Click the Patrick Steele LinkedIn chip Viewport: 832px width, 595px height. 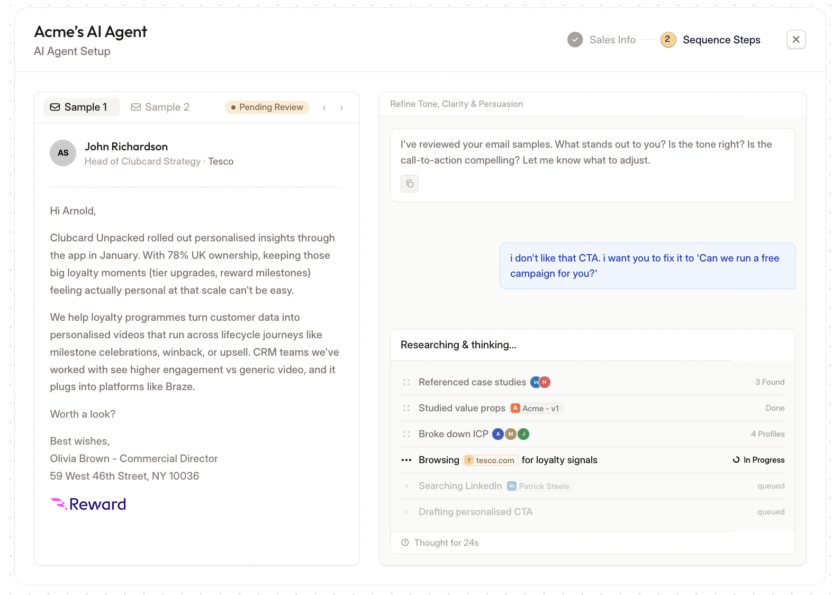tap(540, 486)
